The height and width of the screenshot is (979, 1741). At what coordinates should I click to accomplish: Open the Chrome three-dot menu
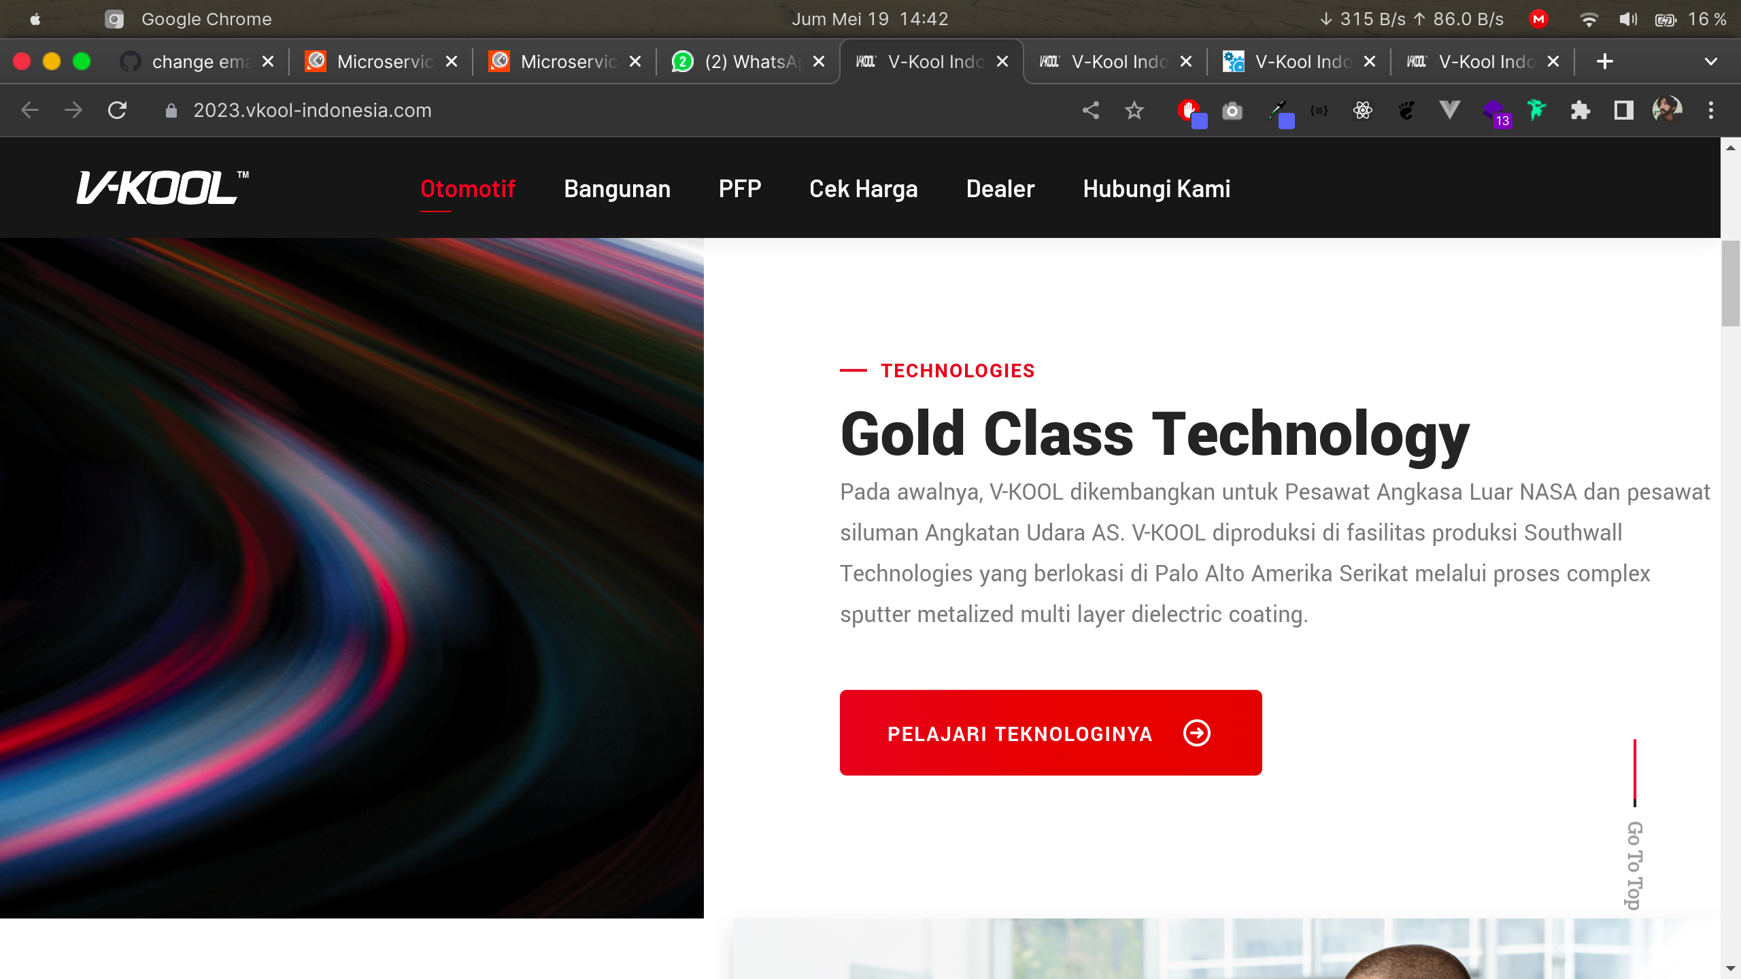(x=1711, y=110)
